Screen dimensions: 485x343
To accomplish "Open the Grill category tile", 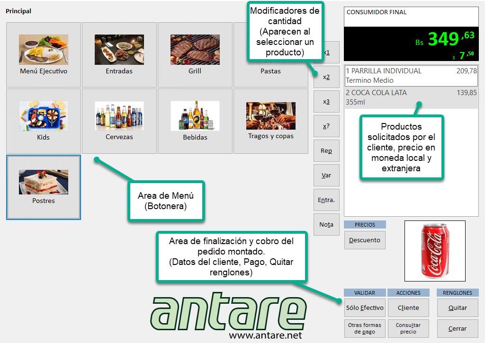I will click(195, 55).
